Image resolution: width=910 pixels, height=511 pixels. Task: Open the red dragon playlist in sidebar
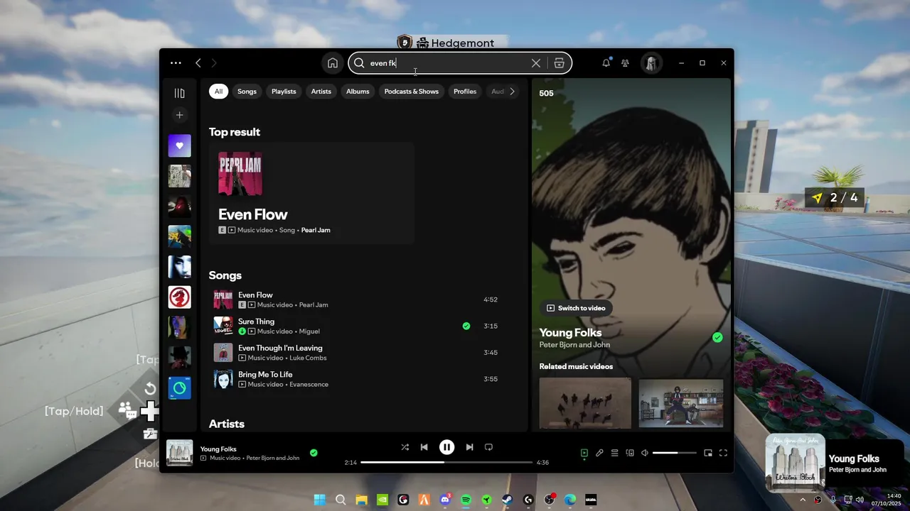click(x=179, y=297)
